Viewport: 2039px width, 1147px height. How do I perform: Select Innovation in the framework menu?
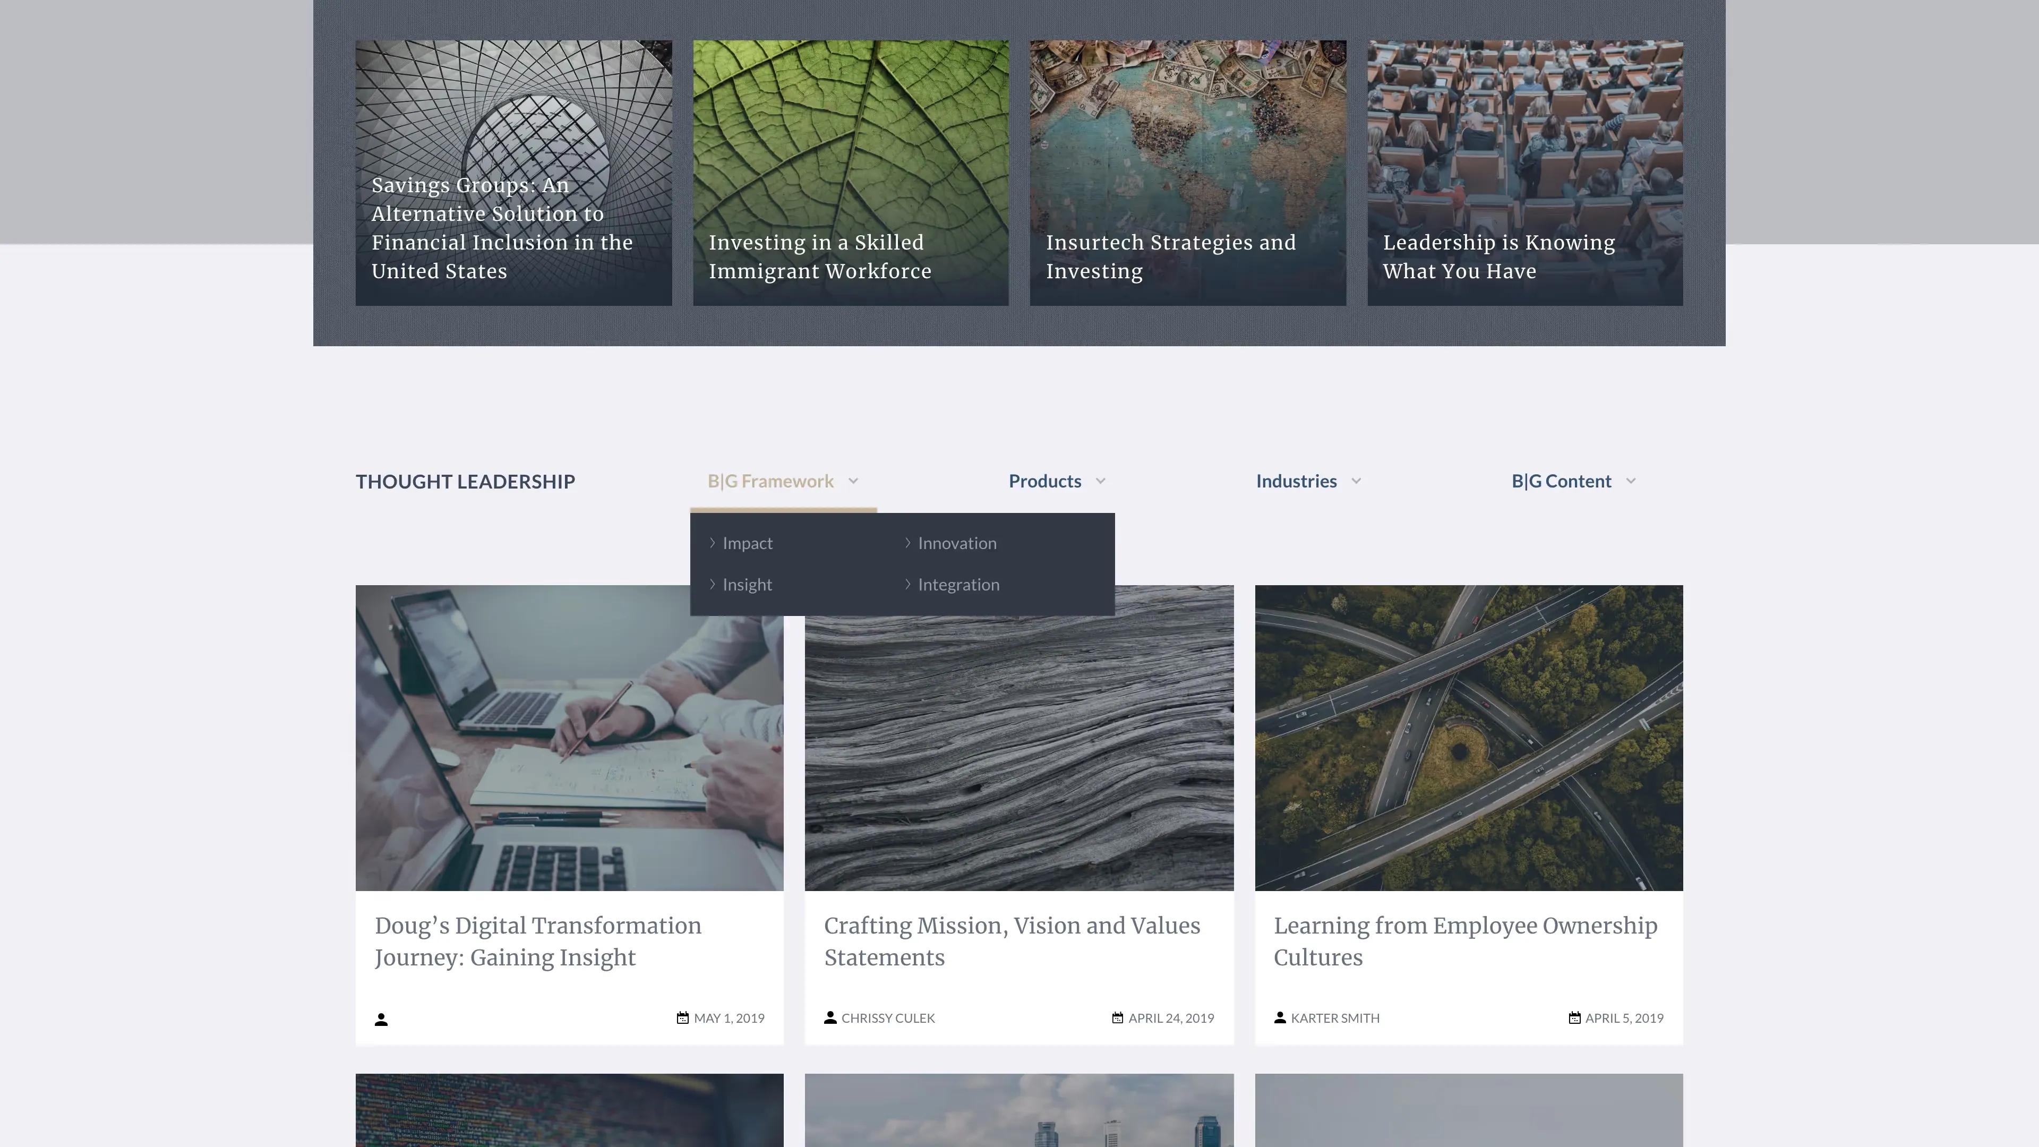[957, 543]
